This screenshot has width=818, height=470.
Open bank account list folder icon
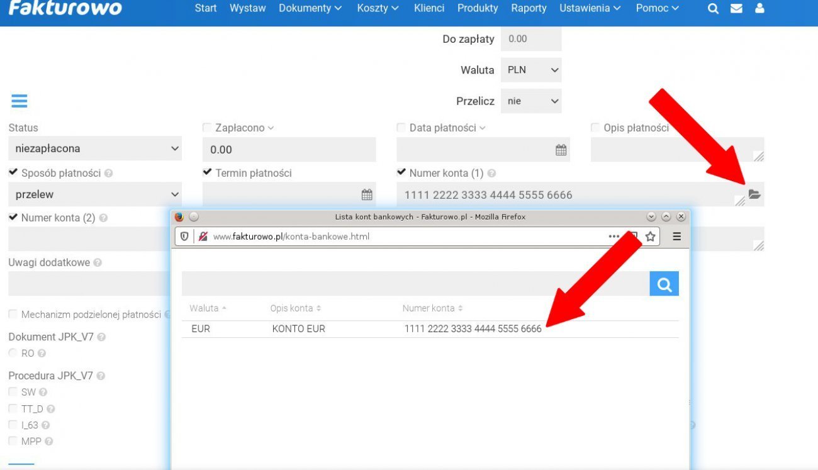pos(754,194)
